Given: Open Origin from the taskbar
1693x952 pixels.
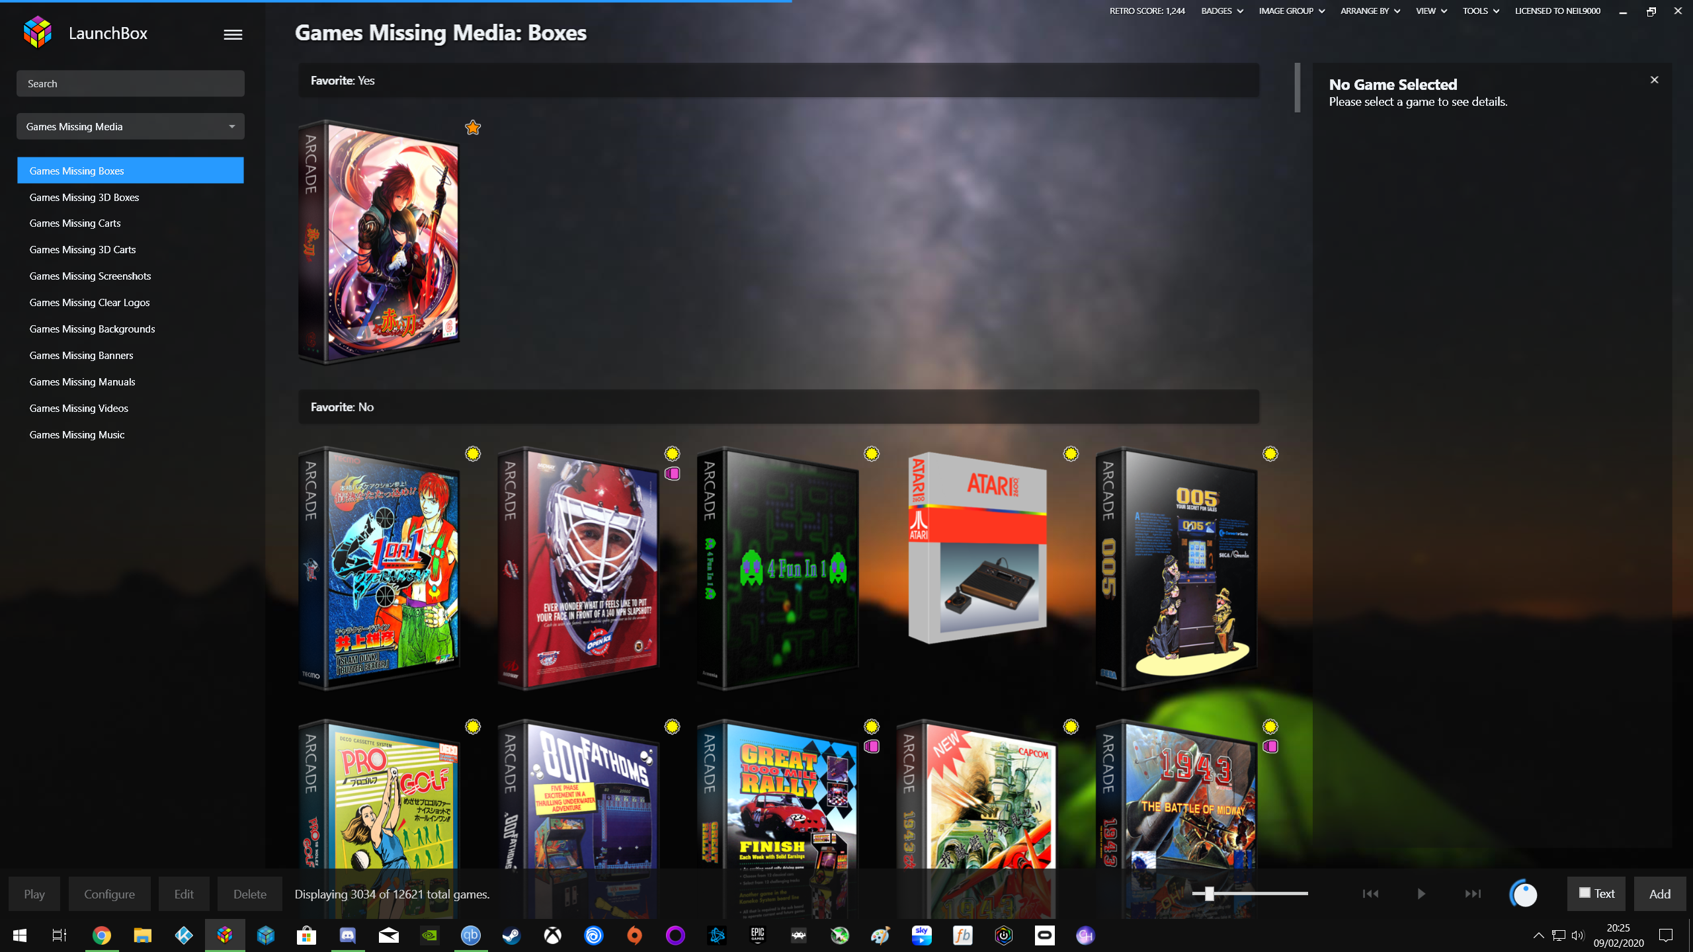Looking at the screenshot, I should coord(634,935).
